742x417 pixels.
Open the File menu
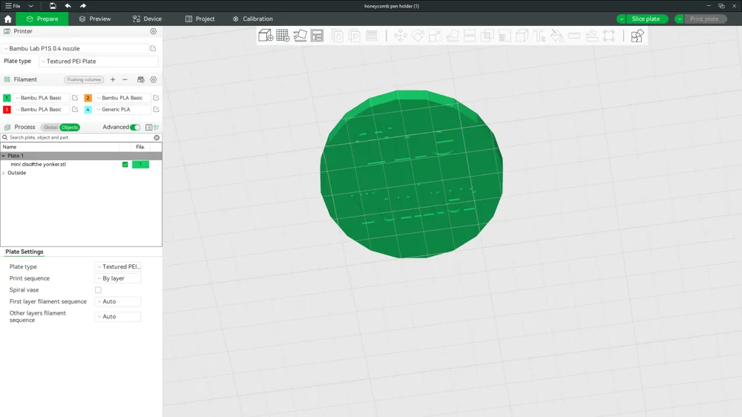13,6
